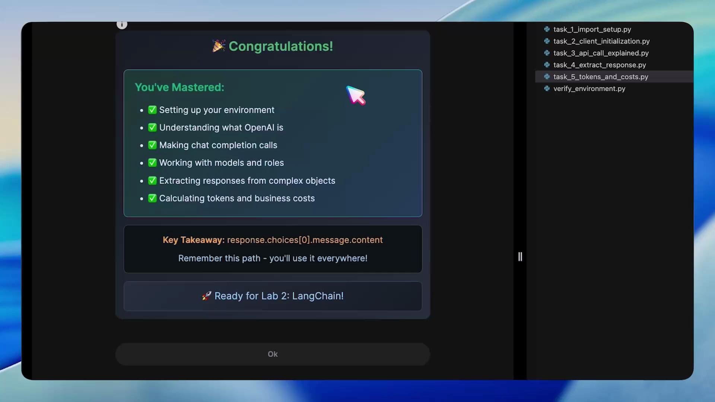Click the Ready for Lab 2: LangChain! banner
This screenshot has width=715, height=402.
point(273,296)
